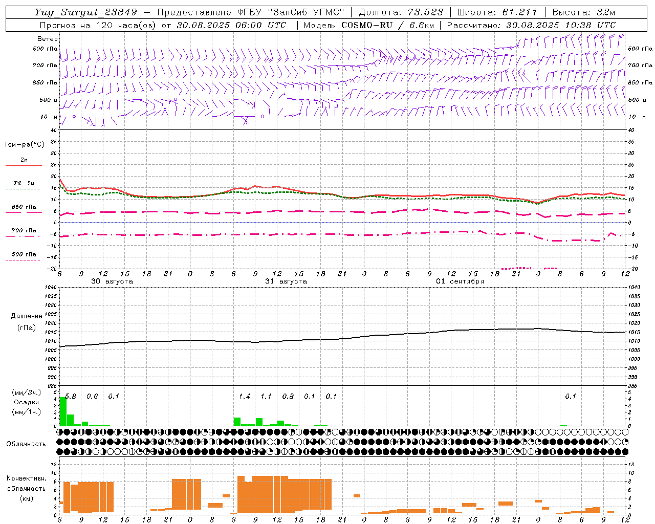This screenshot has width=655, height=524.
Task: Click the (мм/3ч.) precipitation unit label
Action: coord(26,392)
